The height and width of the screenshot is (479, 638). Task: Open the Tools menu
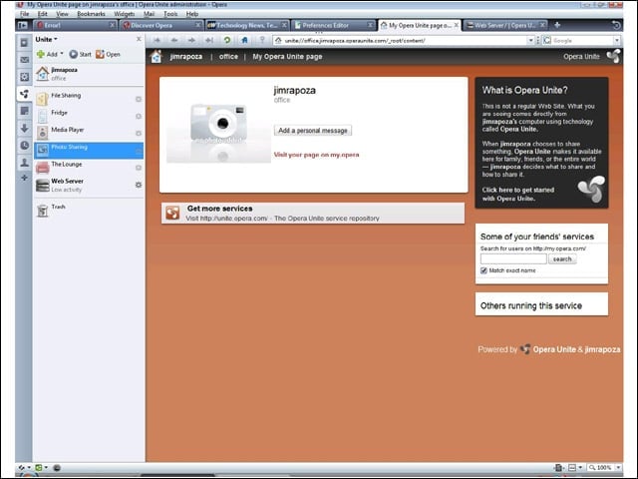(170, 13)
